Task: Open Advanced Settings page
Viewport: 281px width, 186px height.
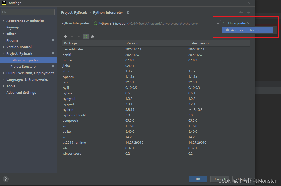Action: 21,93
